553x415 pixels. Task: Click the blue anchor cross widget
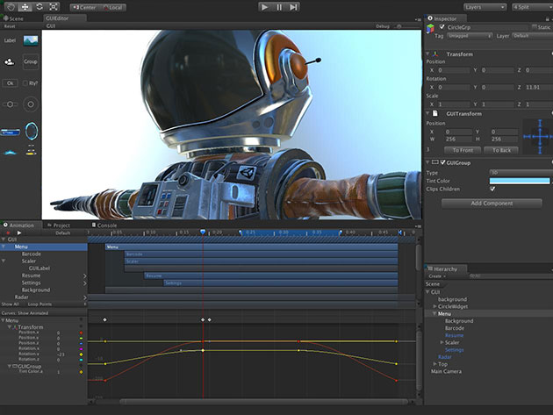pos(539,137)
